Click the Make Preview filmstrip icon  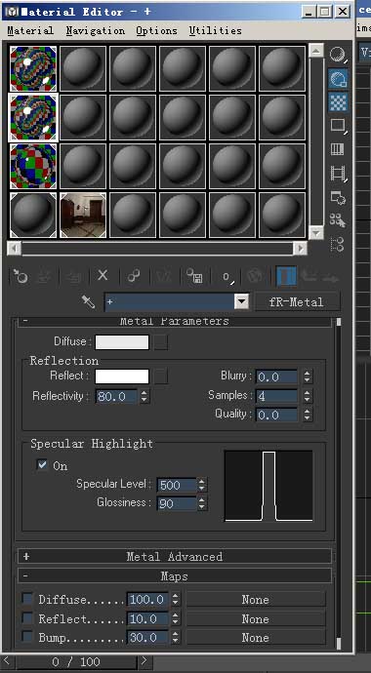tap(338, 174)
